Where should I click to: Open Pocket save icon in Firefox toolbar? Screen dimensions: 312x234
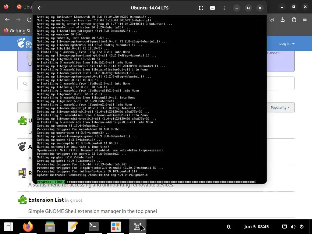272,19
